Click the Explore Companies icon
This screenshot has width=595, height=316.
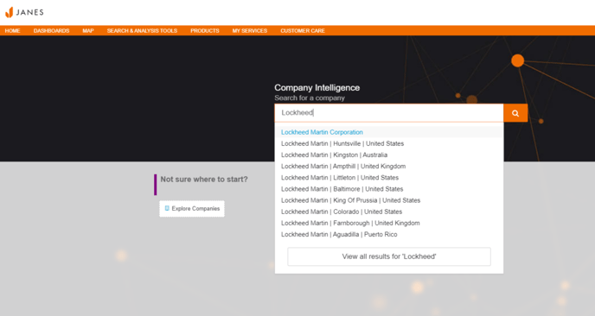coord(167,208)
